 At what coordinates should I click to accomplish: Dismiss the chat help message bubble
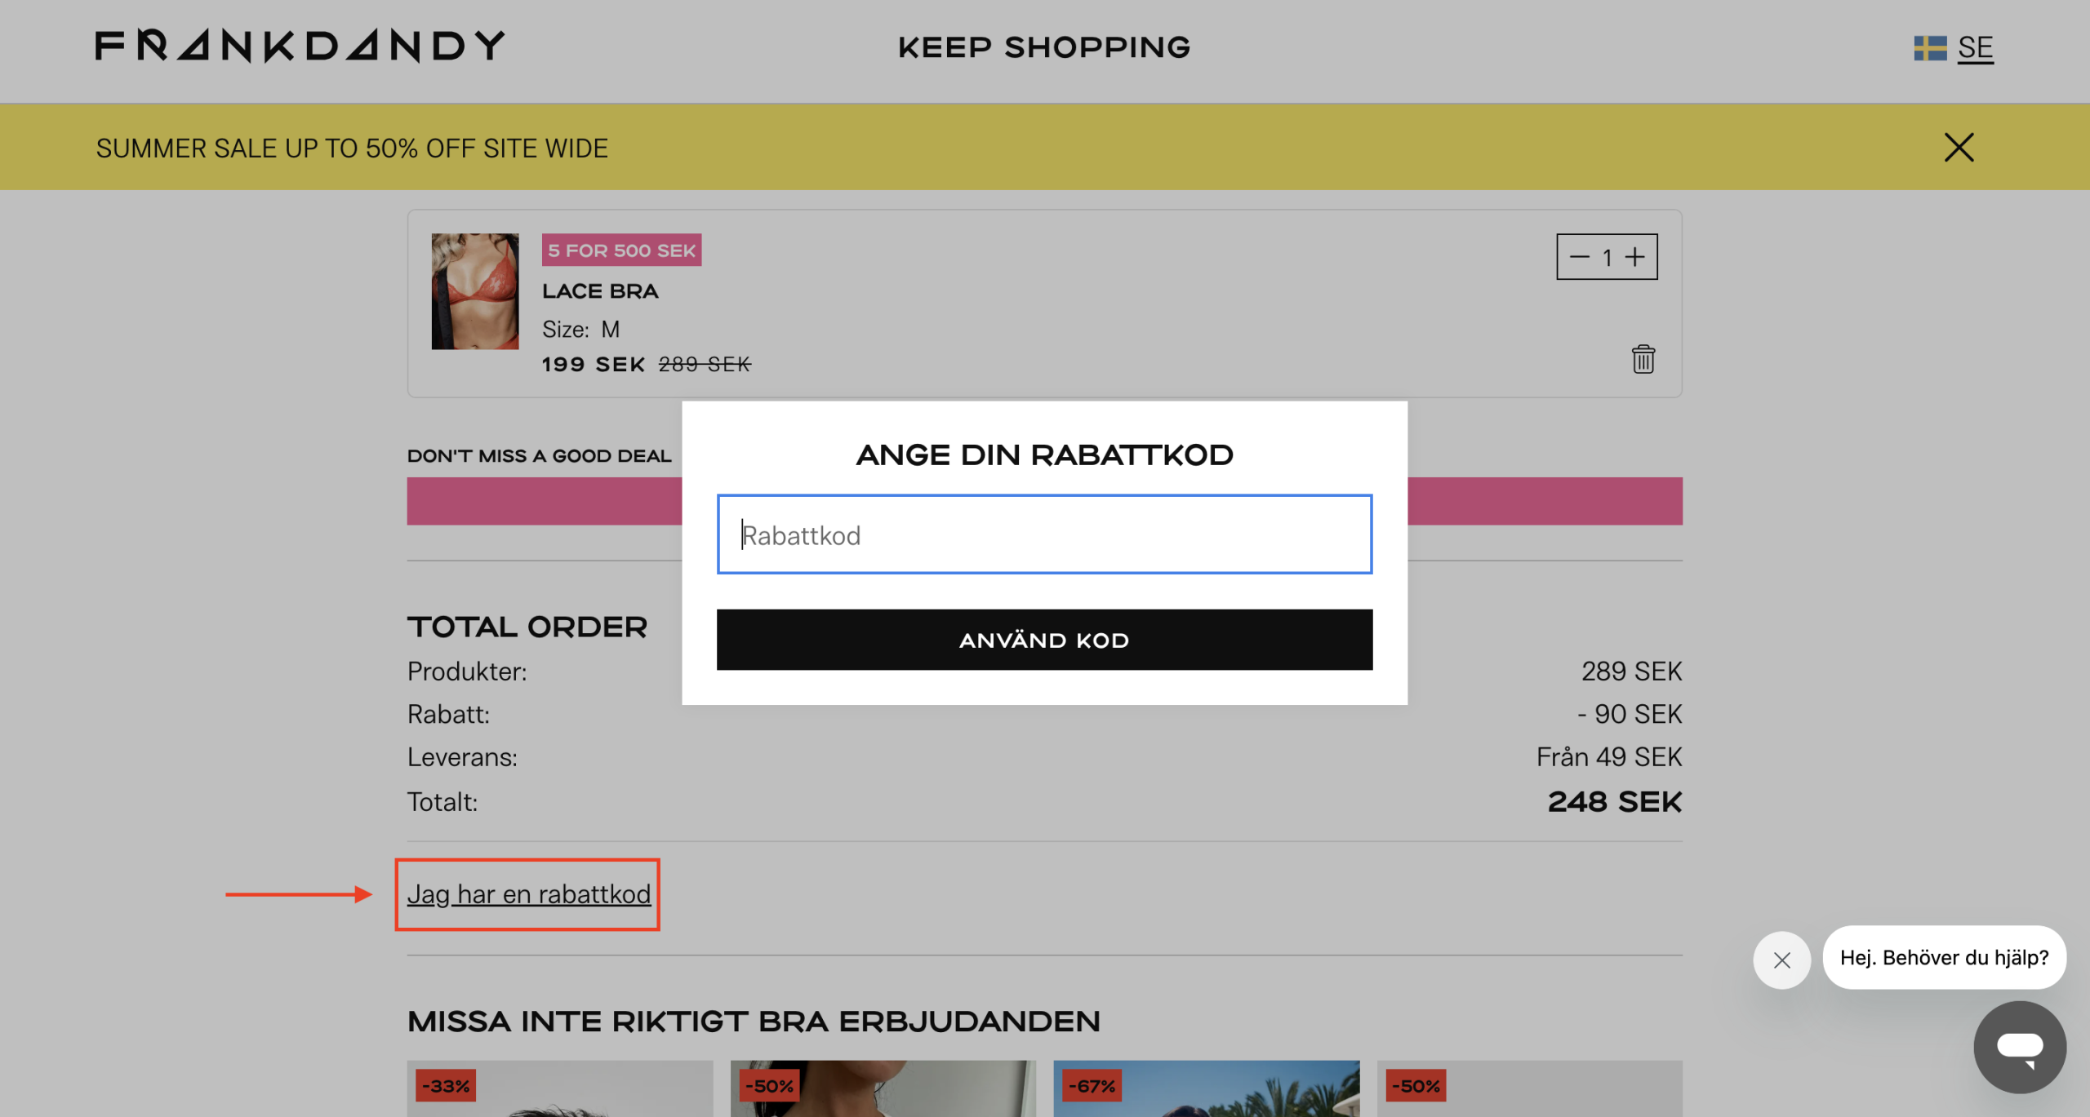pyautogui.click(x=1781, y=960)
